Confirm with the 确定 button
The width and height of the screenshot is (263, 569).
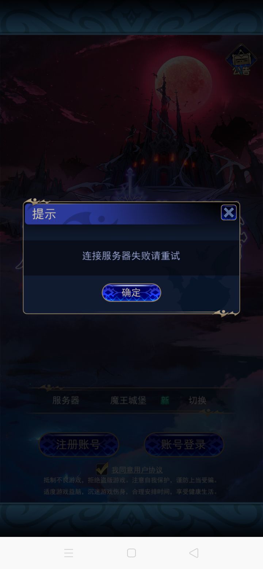(x=131, y=293)
